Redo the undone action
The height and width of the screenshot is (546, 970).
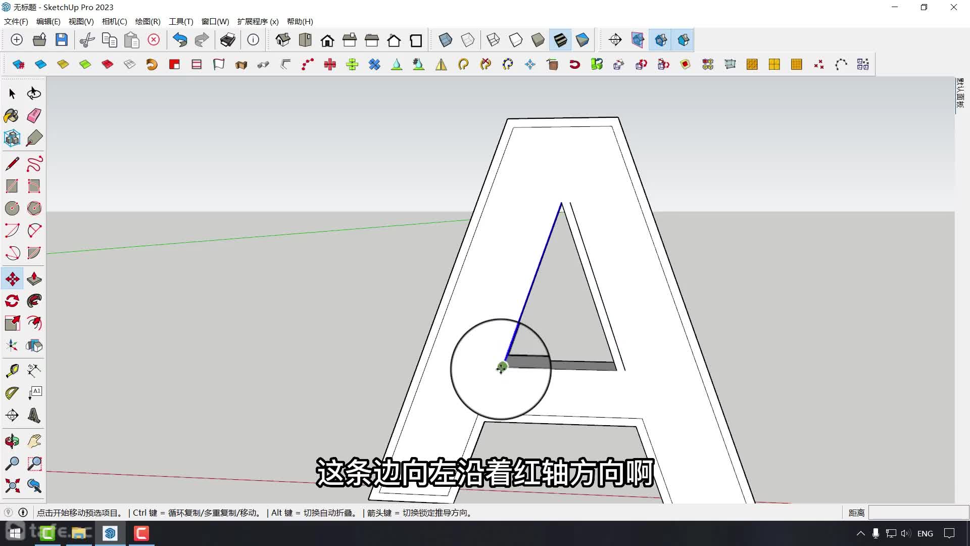[x=202, y=40]
